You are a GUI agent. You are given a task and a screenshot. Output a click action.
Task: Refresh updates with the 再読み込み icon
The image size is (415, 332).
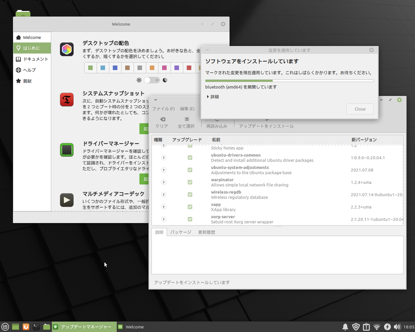[216, 119]
